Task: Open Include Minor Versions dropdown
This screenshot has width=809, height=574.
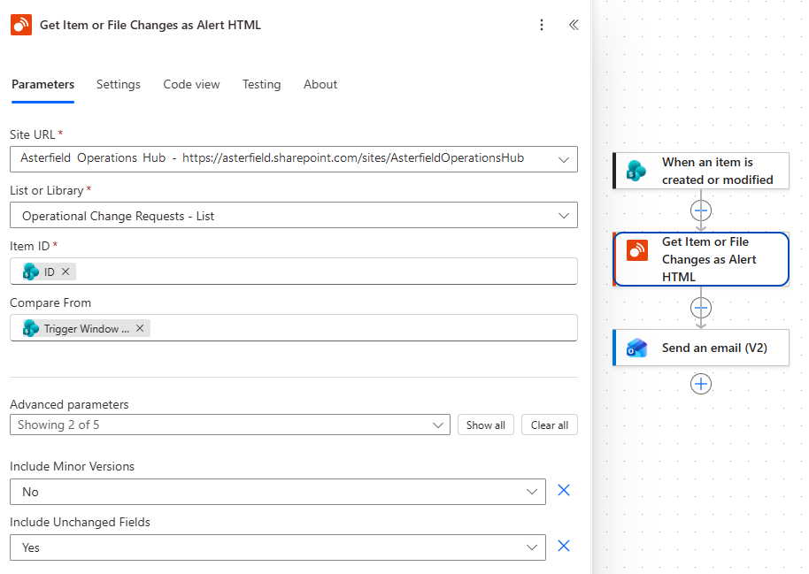Action: coord(278,492)
